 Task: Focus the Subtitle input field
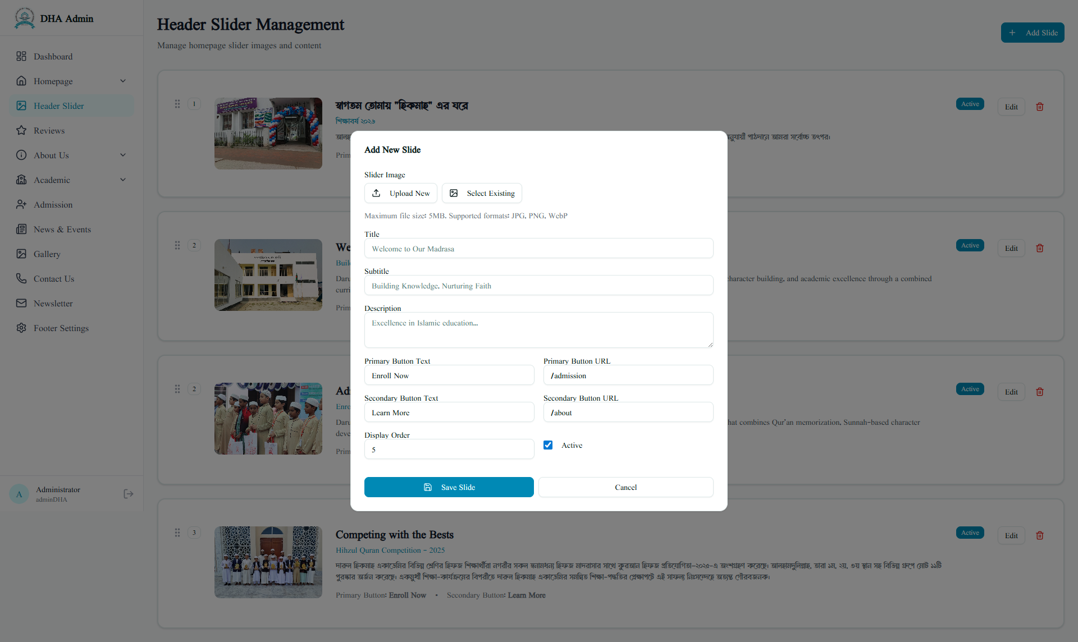click(539, 286)
